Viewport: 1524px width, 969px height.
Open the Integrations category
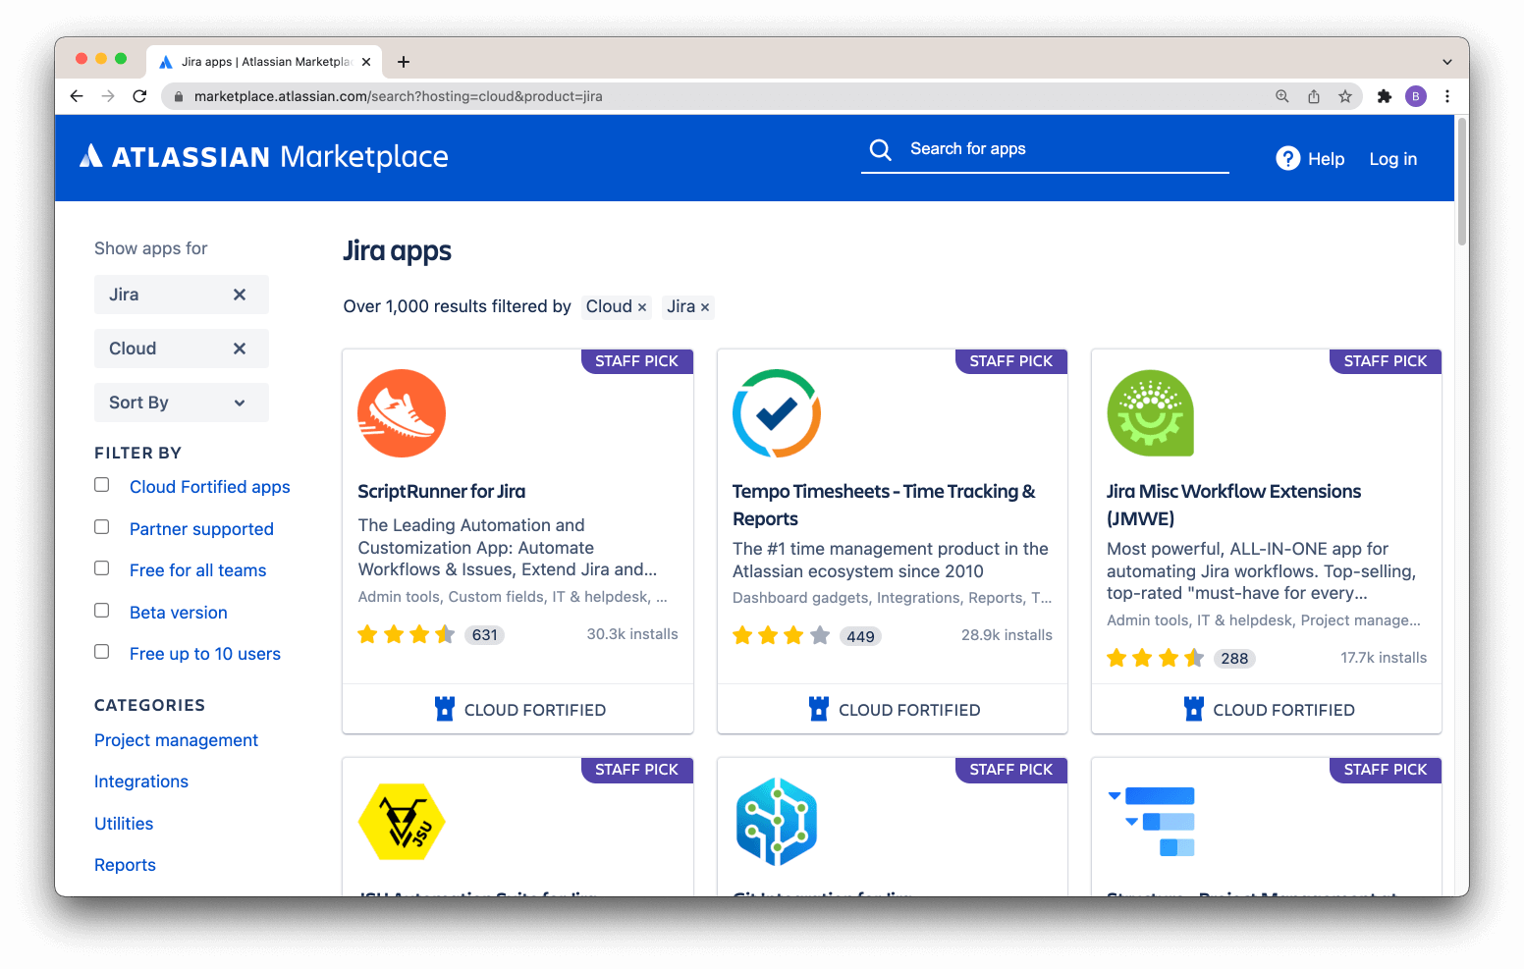tap(140, 781)
